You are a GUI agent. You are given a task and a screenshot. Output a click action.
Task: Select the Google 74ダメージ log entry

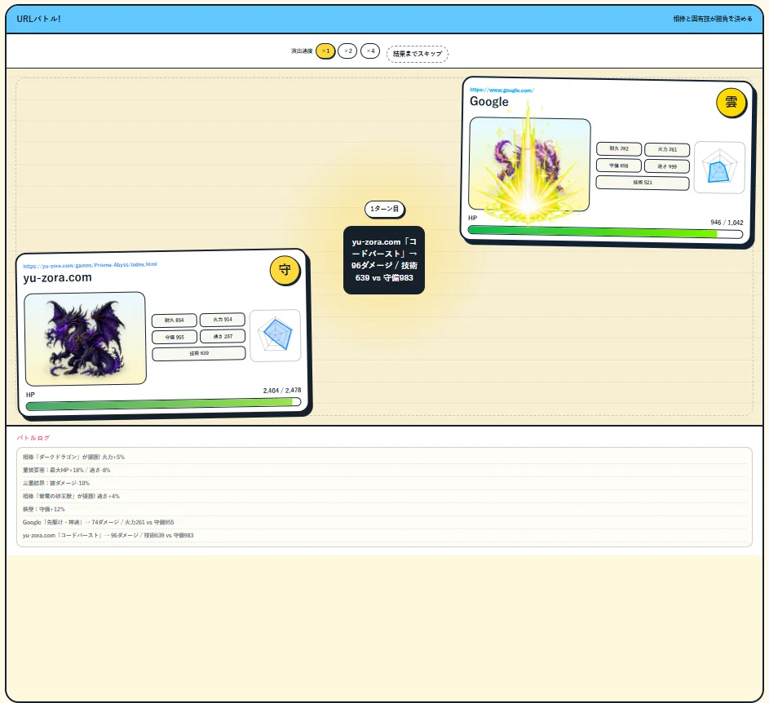pos(385,523)
